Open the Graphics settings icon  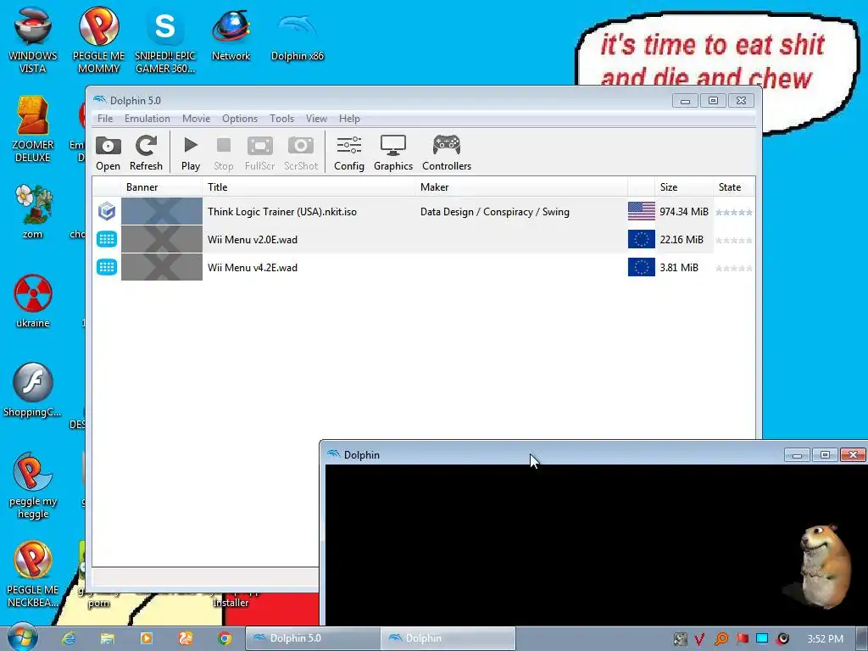[x=393, y=153]
